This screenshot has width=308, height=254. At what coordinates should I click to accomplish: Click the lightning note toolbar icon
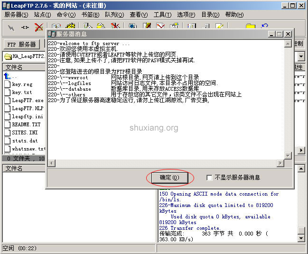(x=219, y=26)
